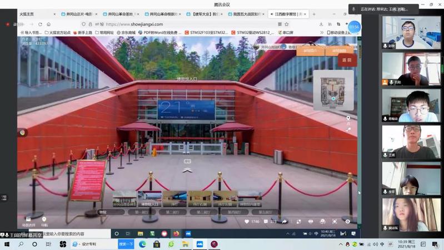The width and height of the screenshot is (444, 250).
Task: Switch to the 火狐主页 browser tab
Action: coord(27,14)
